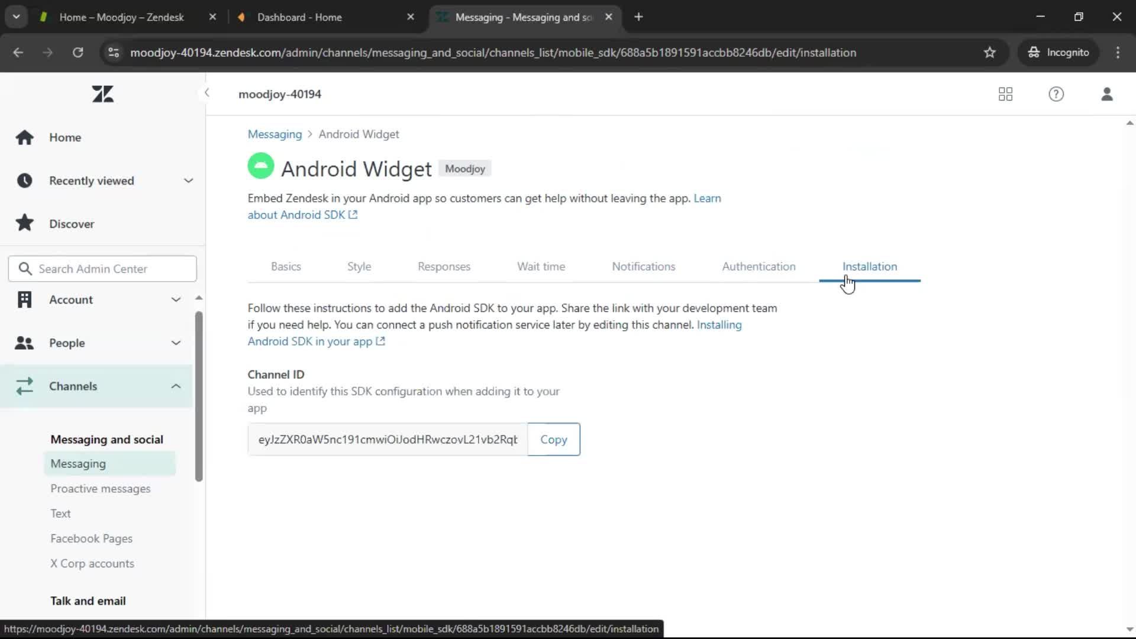Open Proactive messages in sidebar

click(101, 489)
